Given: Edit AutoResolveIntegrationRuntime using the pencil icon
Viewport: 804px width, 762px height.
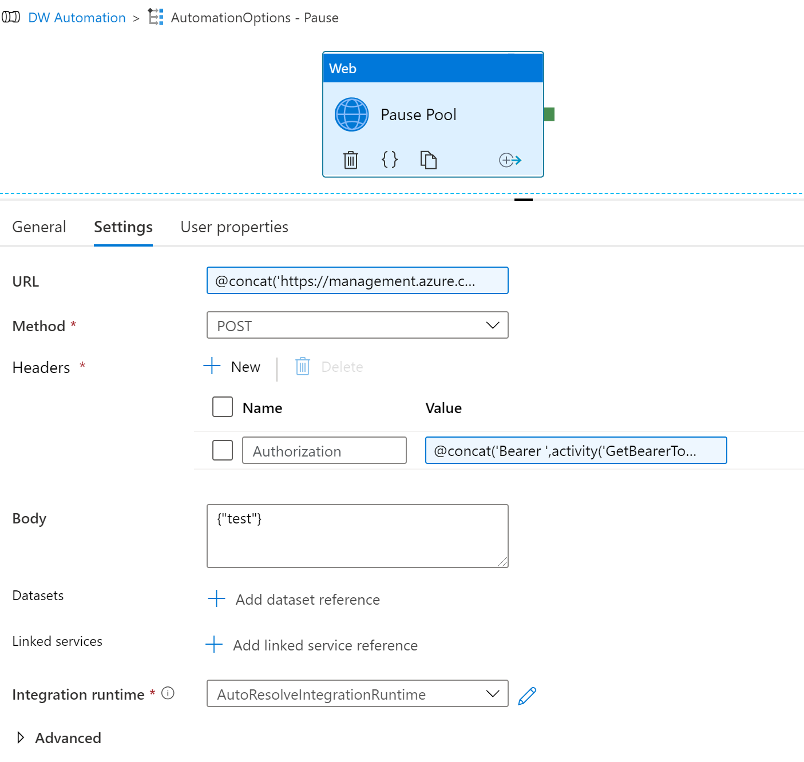Looking at the screenshot, I should 526,694.
